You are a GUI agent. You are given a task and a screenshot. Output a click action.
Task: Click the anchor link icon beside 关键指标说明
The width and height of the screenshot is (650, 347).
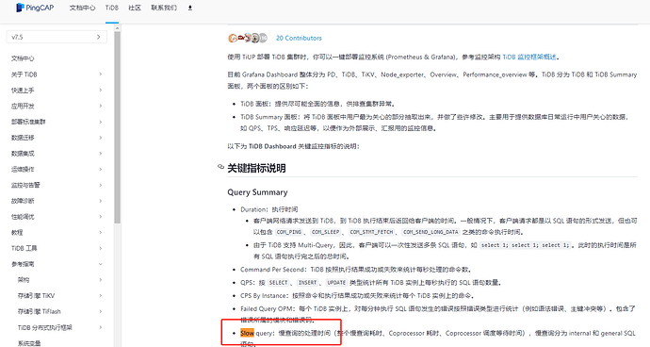click(x=221, y=167)
